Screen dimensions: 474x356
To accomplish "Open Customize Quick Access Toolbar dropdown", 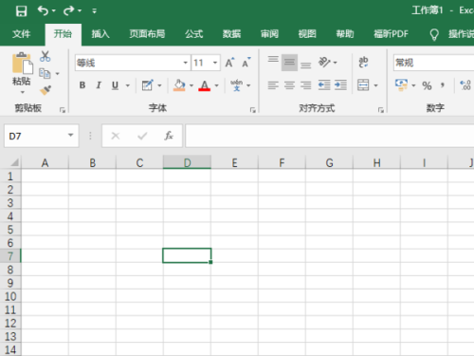I will [94, 11].
